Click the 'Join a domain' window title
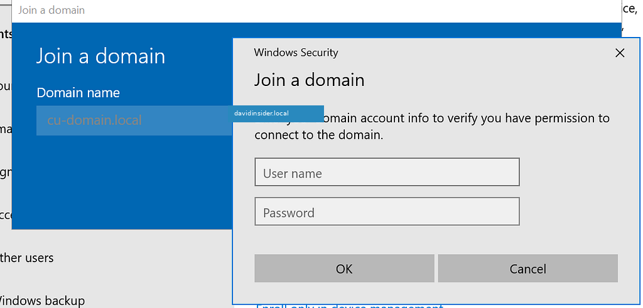Image resolution: width=643 pixels, height=308 pixels. point(51,10)
